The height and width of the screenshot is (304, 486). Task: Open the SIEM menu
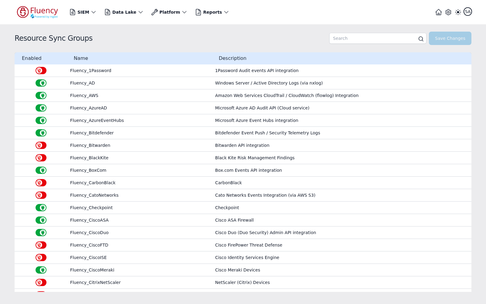pos(83,12)
